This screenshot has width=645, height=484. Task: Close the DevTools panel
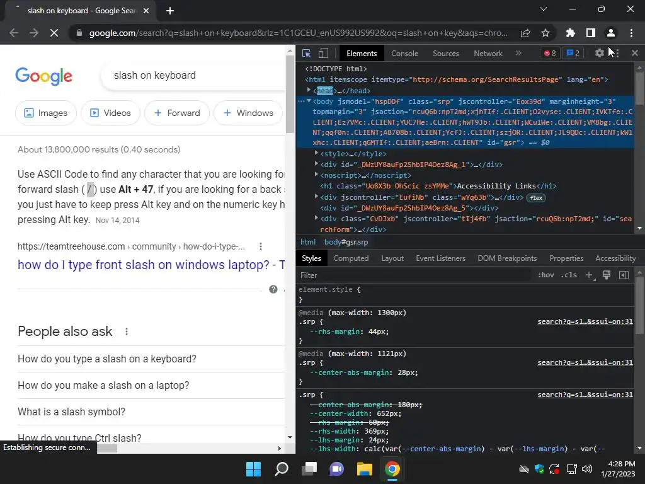[635, 53]
